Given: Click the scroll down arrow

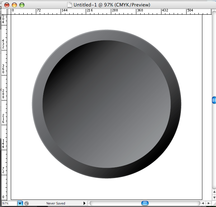Looking at the screenshot, I should (214, 197).
